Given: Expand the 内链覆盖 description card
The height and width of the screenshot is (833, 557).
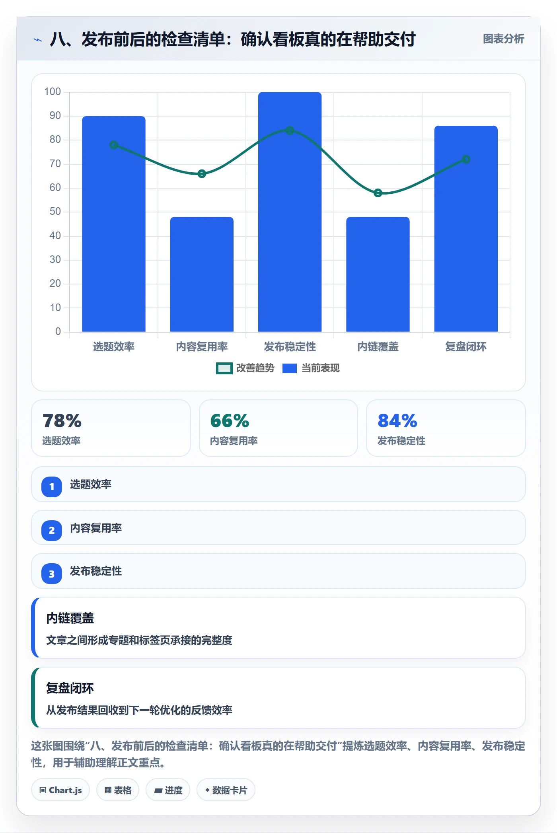Looking at the screenshot, I should [x=278, y=628].
